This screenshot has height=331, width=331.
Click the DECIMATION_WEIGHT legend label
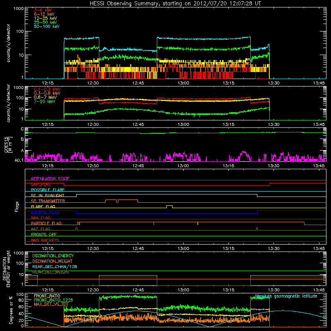point(53,261)
